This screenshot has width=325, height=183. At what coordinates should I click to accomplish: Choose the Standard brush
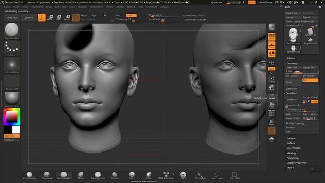pos(47,175)
